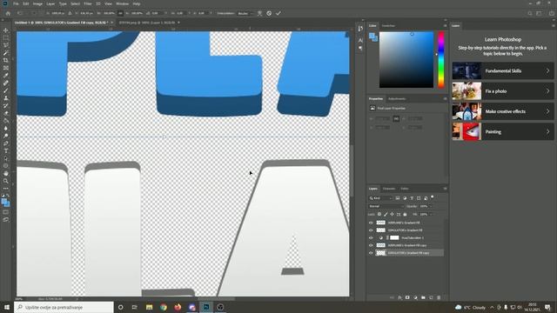Select the Path Selection tool

coord(6,158)
